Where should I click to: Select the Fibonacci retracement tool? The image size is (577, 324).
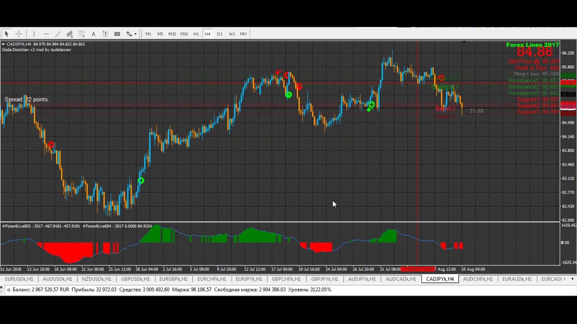(82, 34)
